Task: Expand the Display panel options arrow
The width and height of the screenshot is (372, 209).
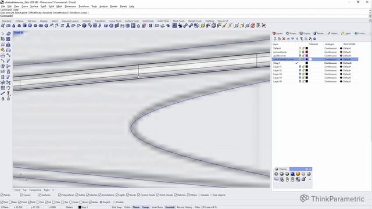Action: coord(310,179)
